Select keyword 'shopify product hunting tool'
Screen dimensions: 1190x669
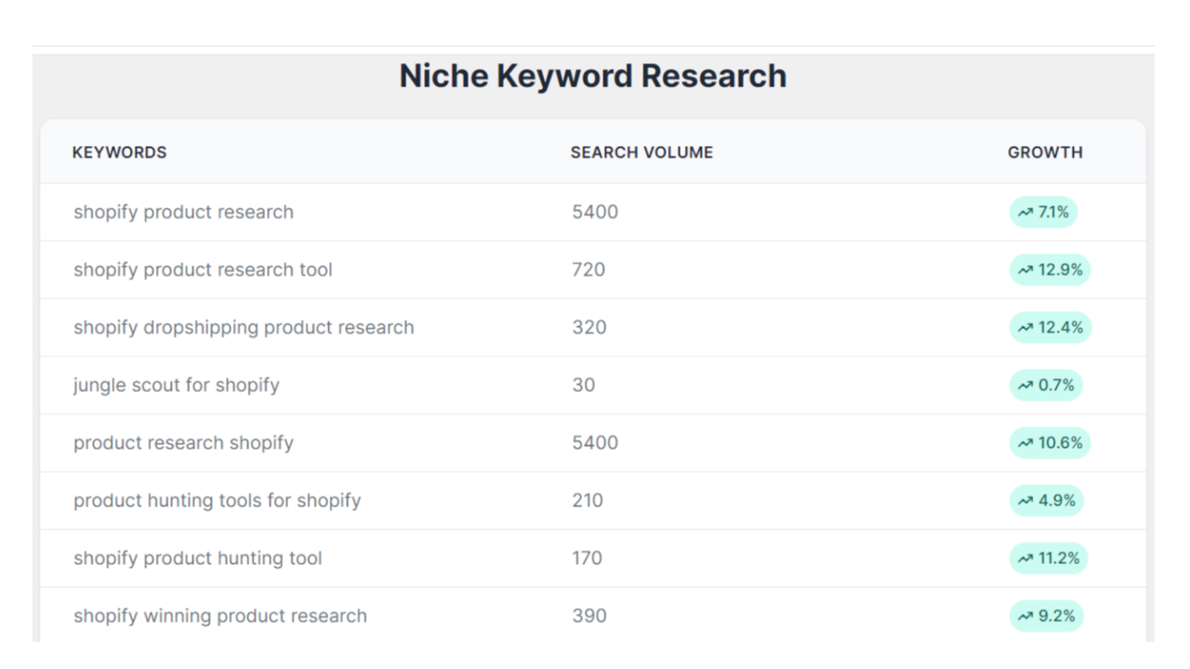(x=197, y=557)
